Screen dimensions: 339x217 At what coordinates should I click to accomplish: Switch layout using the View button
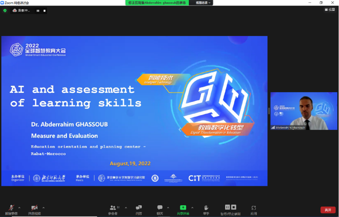point(329,10)
